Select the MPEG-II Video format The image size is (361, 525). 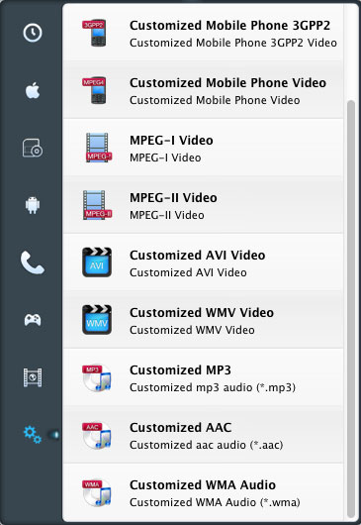click(x=203, y=205)
